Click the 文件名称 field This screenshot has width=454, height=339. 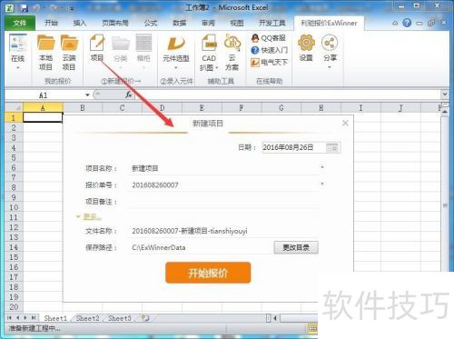click(x=224, y=231)
